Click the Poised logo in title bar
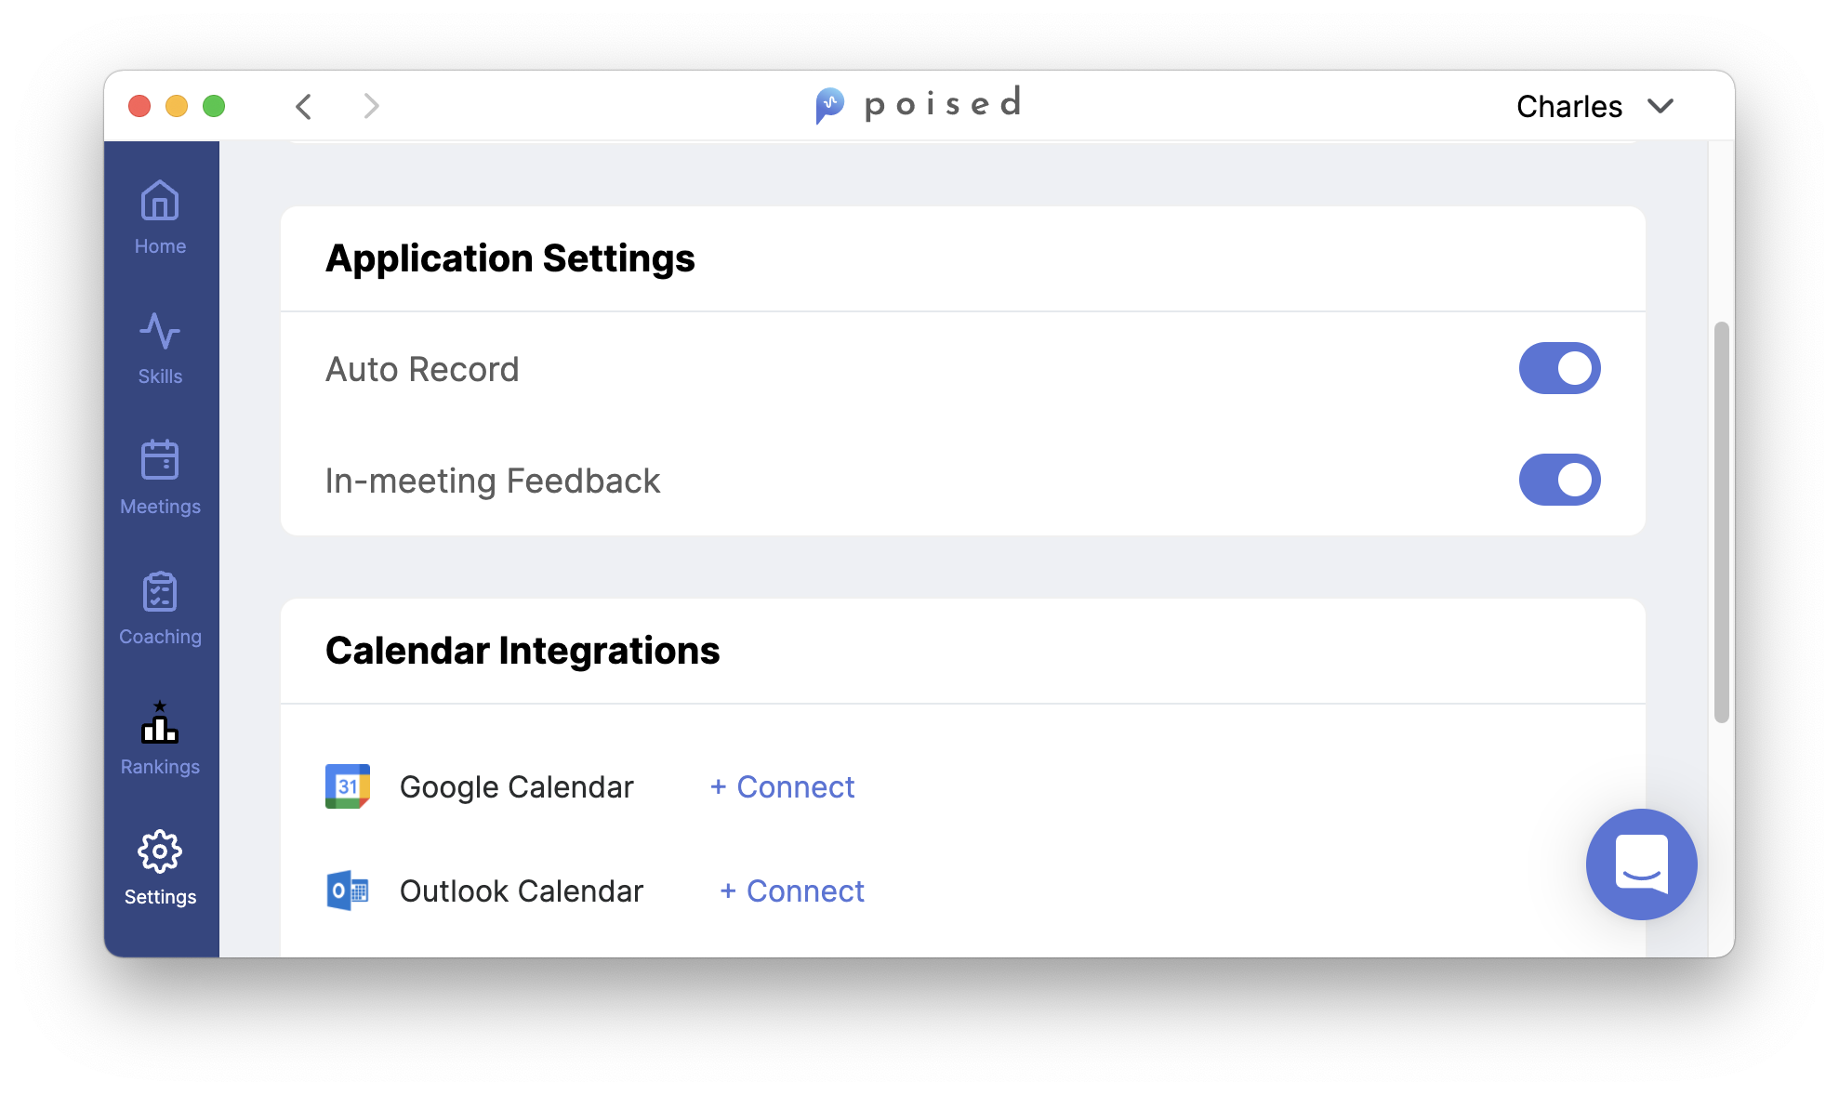Image resolution: width=1839 pixels, height=1095 pixels. (919, 104)
